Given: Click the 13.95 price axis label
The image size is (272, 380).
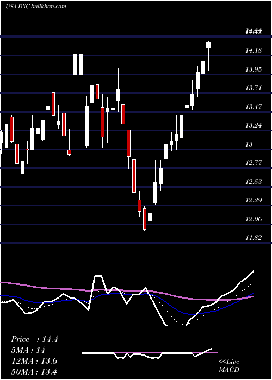Looking at the screenshot, I should [x=254, y=69].
